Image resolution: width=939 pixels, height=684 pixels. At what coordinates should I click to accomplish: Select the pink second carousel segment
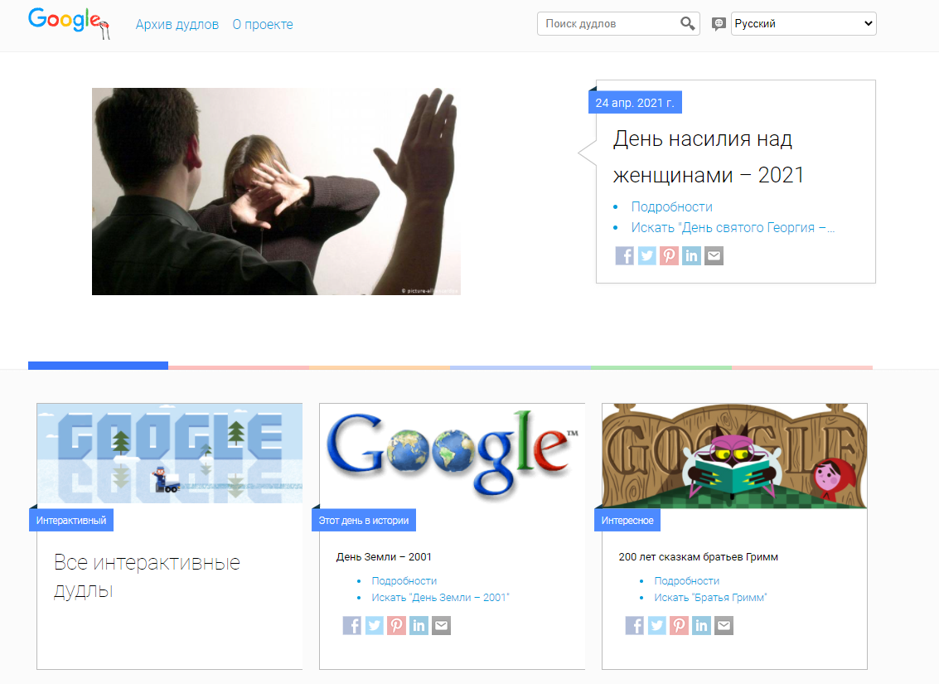[x=239, y=367]
